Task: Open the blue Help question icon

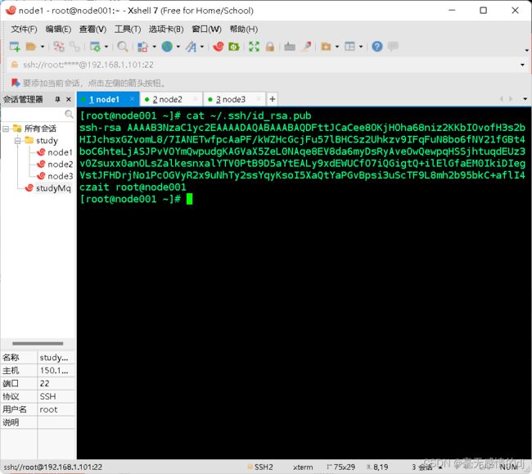Action: point(377,47)
